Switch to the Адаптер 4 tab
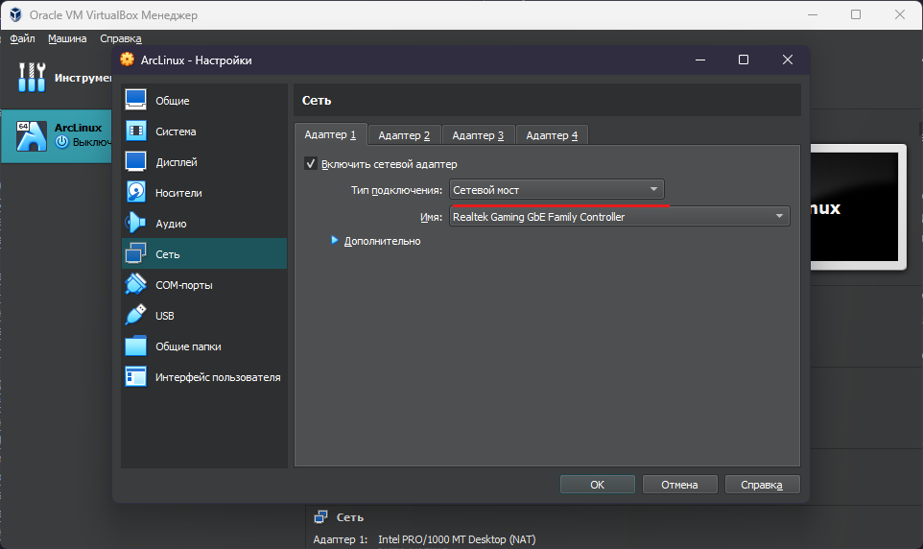Viewport: 923px width, 549px height. [552, 135]
